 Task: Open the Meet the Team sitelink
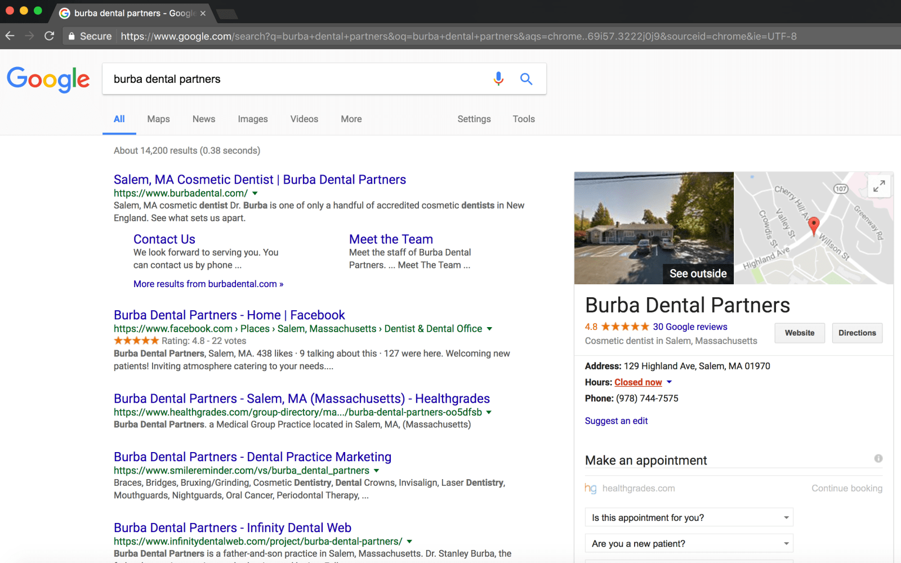click(x=391, y=239)
